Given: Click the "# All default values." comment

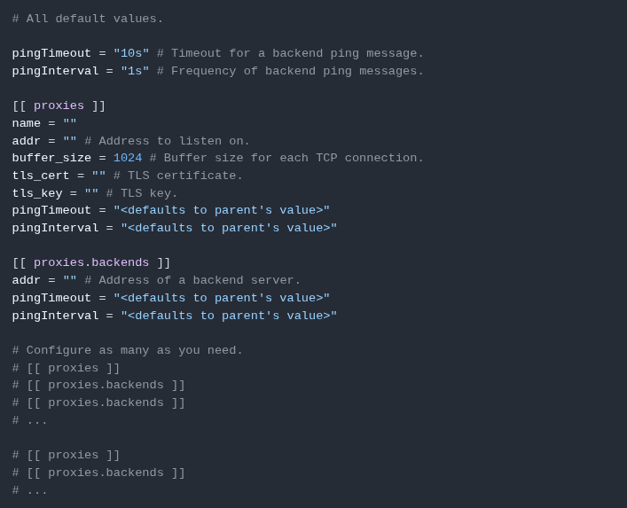Looking at the screenshot, I should 88,19.
